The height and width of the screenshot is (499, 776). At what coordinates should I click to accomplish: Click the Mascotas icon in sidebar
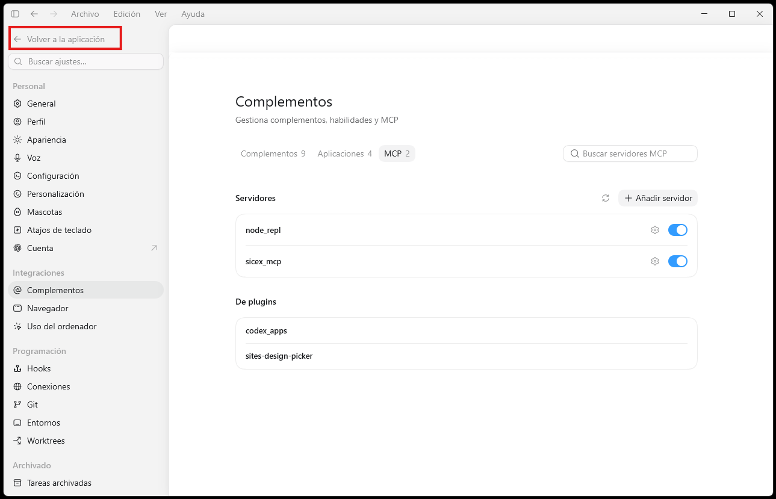(x=17, y=212)
